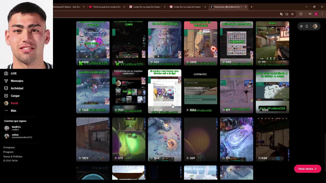326x183 pixels.
Task: Switch to second Cortar Por La Línea De Puntos tab
Action: (187, 7)
